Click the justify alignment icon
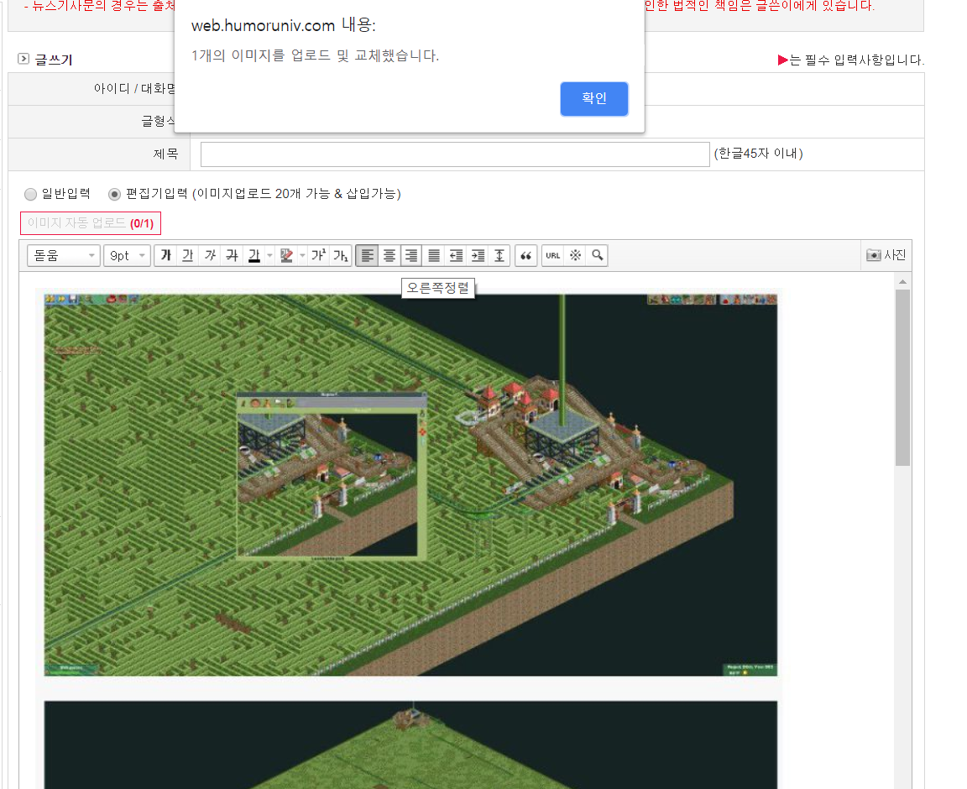This screenshot has width=967, height=789. pyautogui.click(x=433, y=256)
